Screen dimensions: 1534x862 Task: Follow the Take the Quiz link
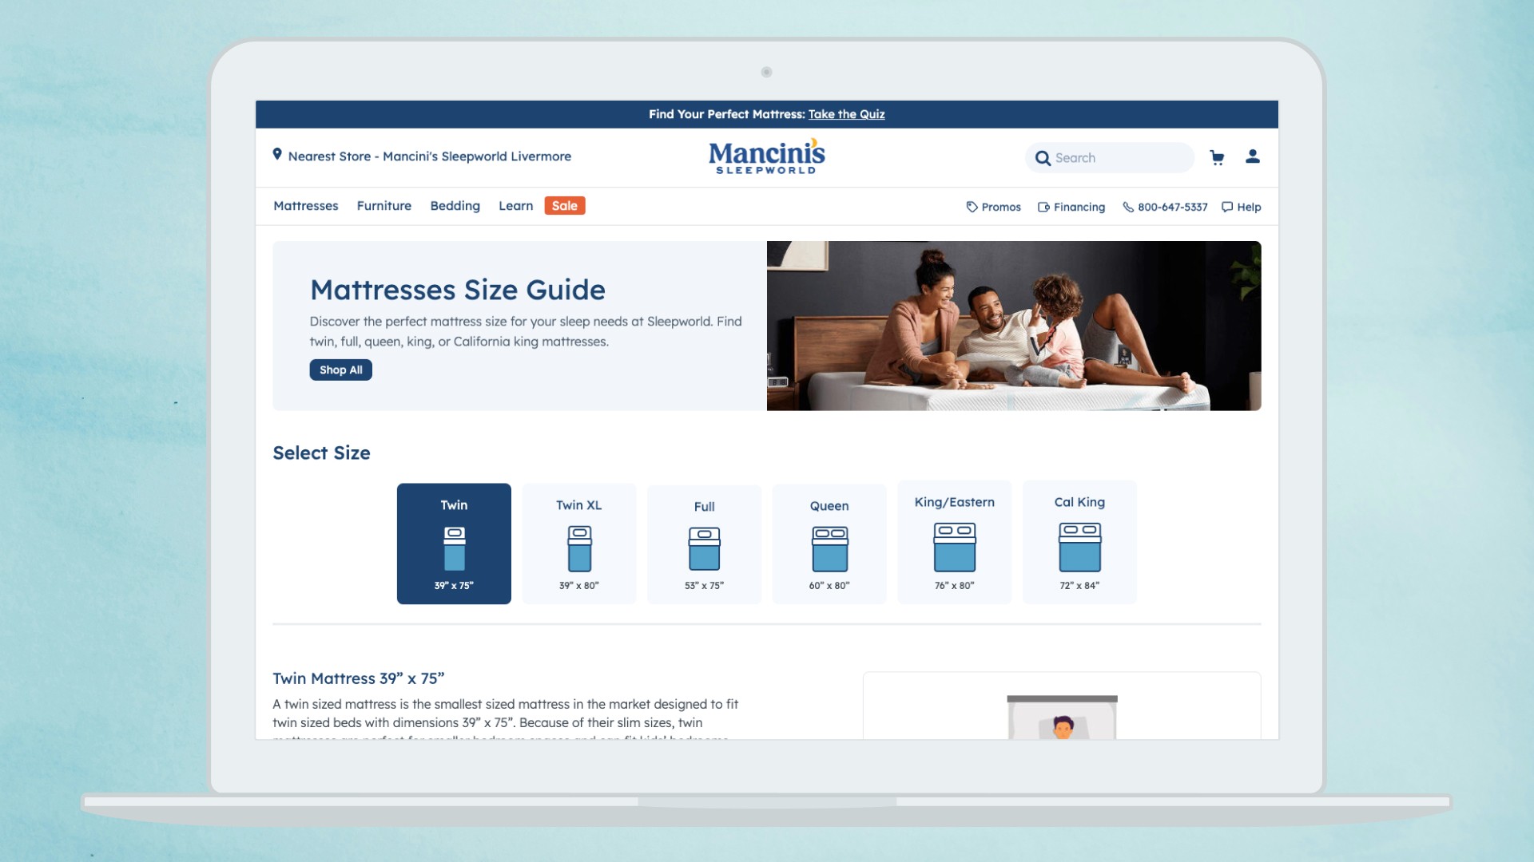[846, 114]
